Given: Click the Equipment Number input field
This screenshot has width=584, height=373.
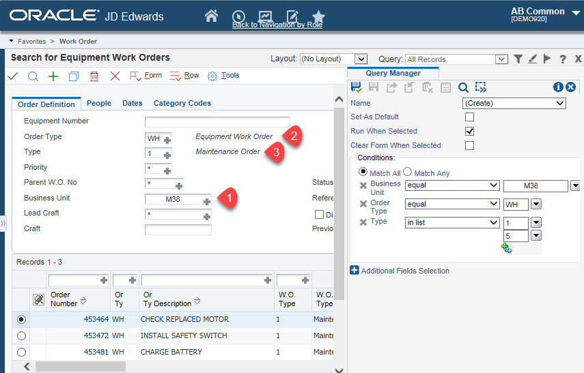Looking at the screenshot, I should [217, 121].
